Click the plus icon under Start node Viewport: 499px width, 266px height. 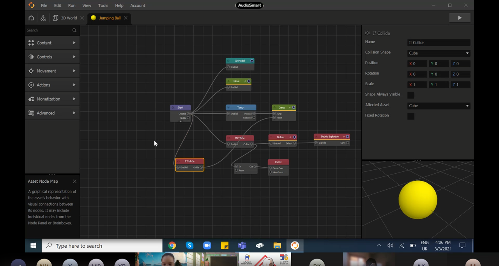tap(180, 122)
